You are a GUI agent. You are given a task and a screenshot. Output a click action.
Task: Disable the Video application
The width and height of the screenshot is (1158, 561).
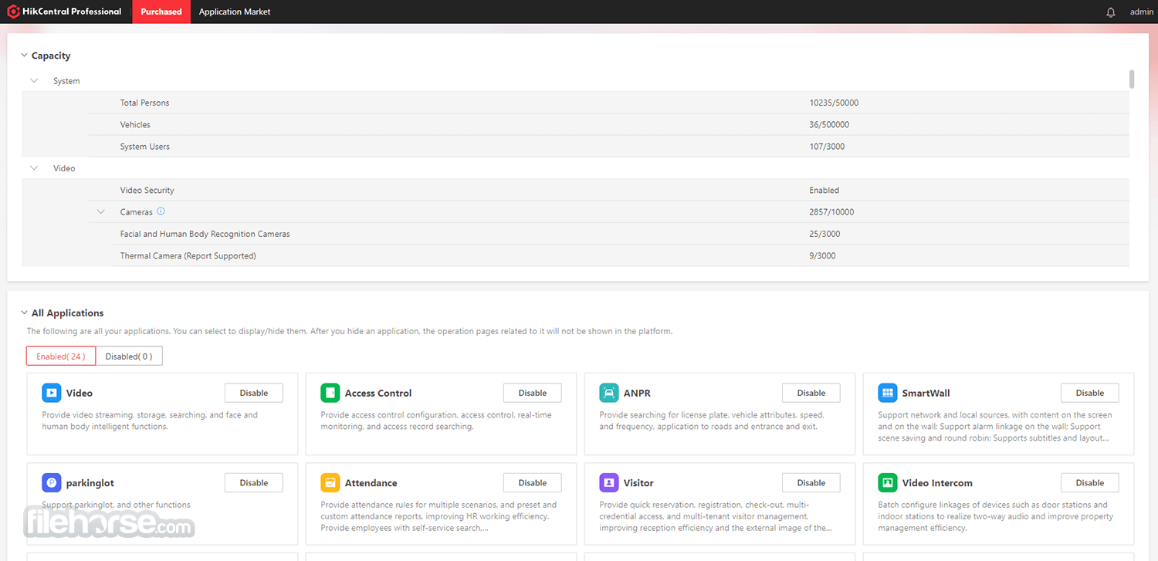[x=254, y=393]
